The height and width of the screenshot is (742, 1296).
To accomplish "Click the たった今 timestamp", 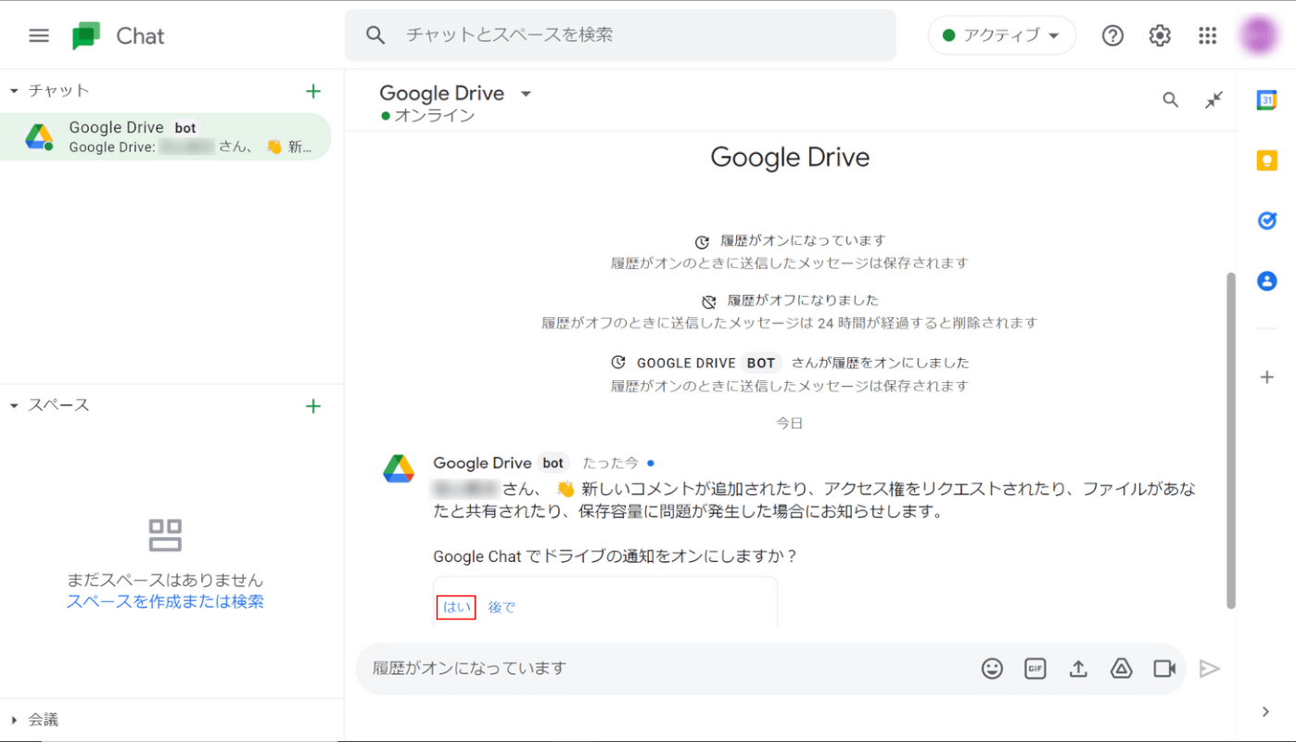I will pos(610,463).
